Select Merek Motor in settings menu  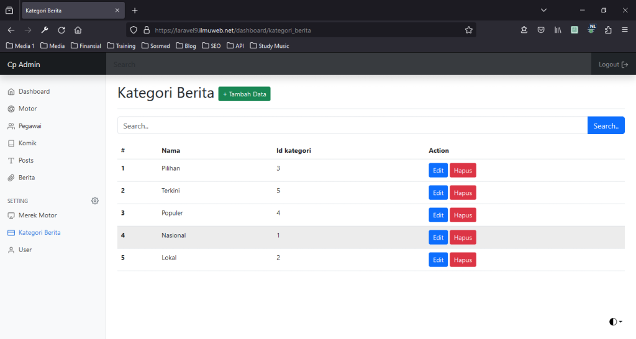pyautogui.click(x=37, y=215)
